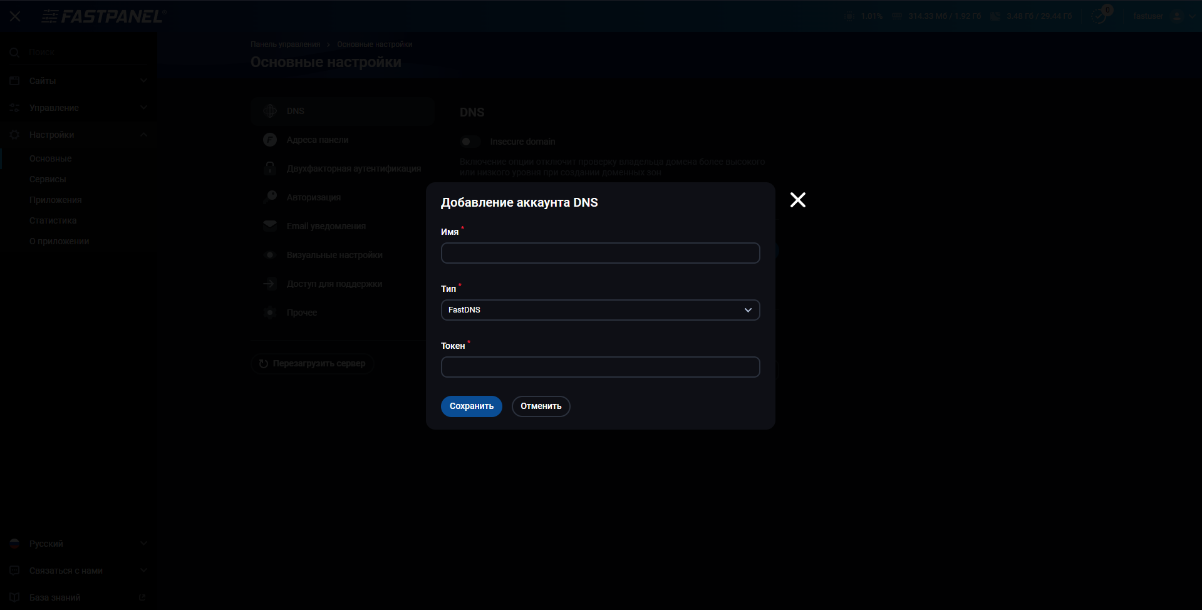Viewport: 1202px width, 610px height.
Task: Click the Email уведомления envelope icon
Action: pyautogui.click(x=270, y=225)
